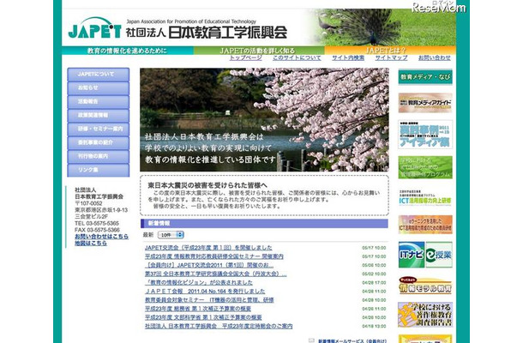Viewport: 523px width, 343px height.
Task: Open the orange eラーニング教員研修 banner
Action: tap(425, 225)
